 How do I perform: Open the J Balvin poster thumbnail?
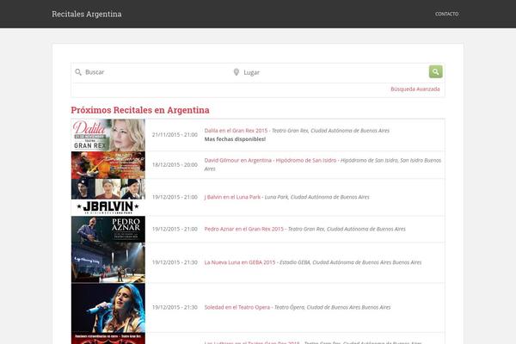tap(108, 197)
